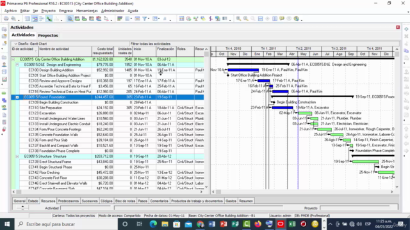
Task: Collapse the EC00515 City Center project row
Action: [13, 59]
